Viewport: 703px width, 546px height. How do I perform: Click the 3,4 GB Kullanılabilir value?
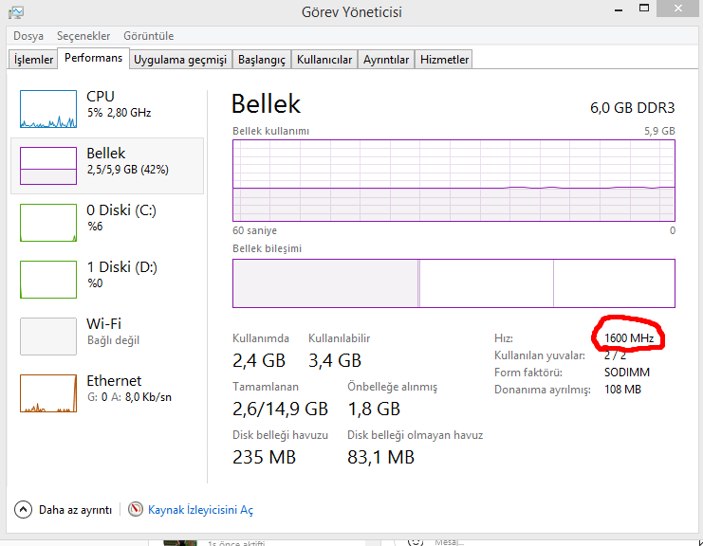(335, 360)
